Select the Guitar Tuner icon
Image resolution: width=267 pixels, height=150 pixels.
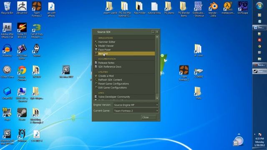click(7, 72)
